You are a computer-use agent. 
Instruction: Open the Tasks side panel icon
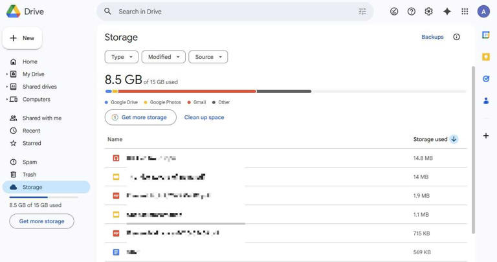[485, 78]
